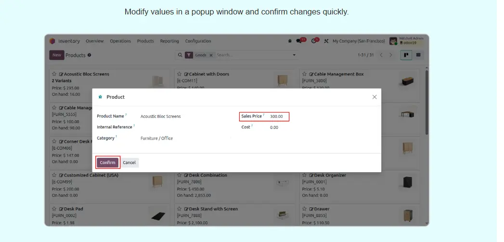This screenshot has width=504, height=242.
Task: Click the Sales Price value field
Action: pyautogui.click(x=277, y=116)
